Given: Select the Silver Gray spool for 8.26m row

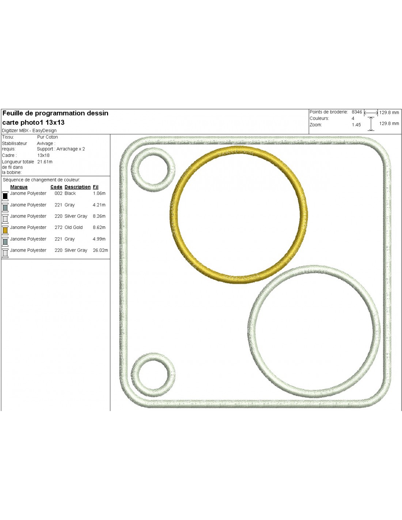Looking at the screenshot, I should coord(5,219).
